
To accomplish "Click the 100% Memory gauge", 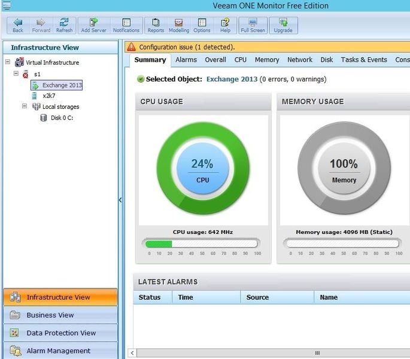I will pyautogui.click(x=344, y=168).
